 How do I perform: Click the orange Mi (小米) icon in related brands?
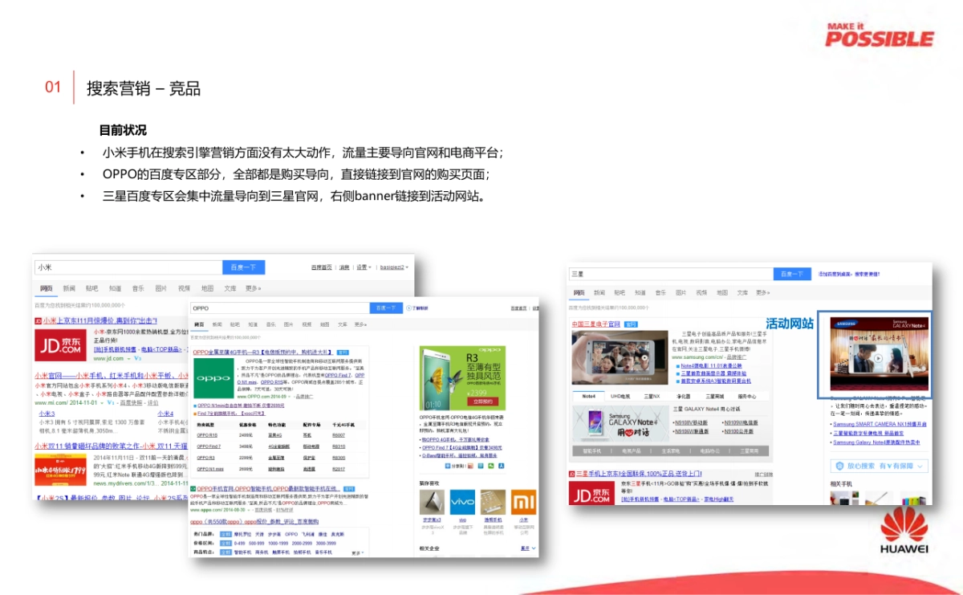524,502
